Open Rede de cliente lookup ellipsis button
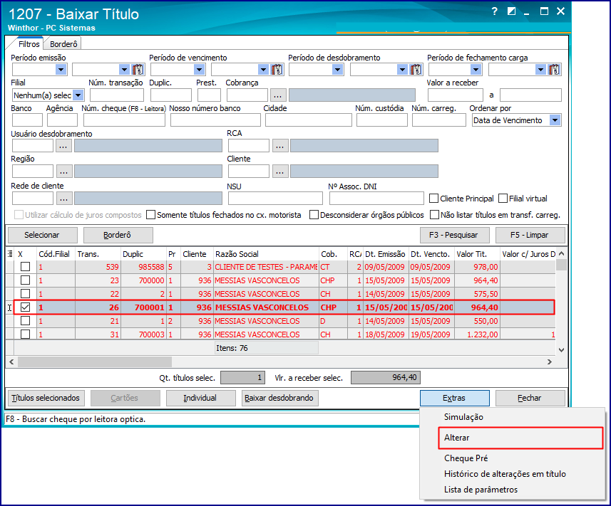This screenshot has width=611, height=506. coord(64,199)
